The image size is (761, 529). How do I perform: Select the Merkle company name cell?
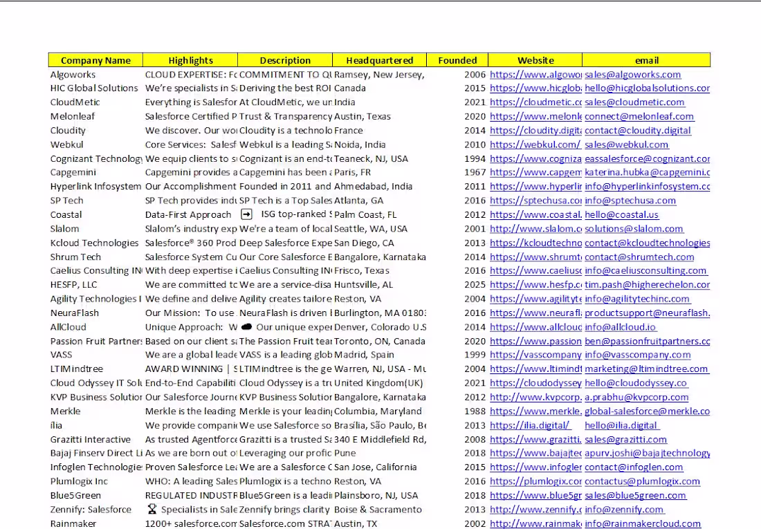click(x=95, y=411)
